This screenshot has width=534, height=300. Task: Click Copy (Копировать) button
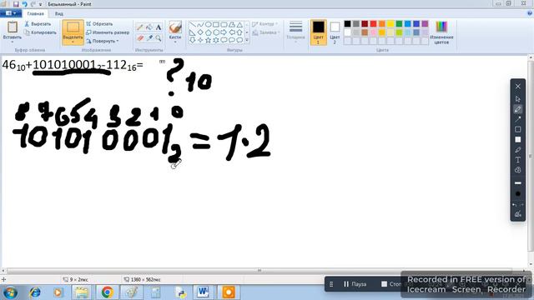tap(40, 32)
